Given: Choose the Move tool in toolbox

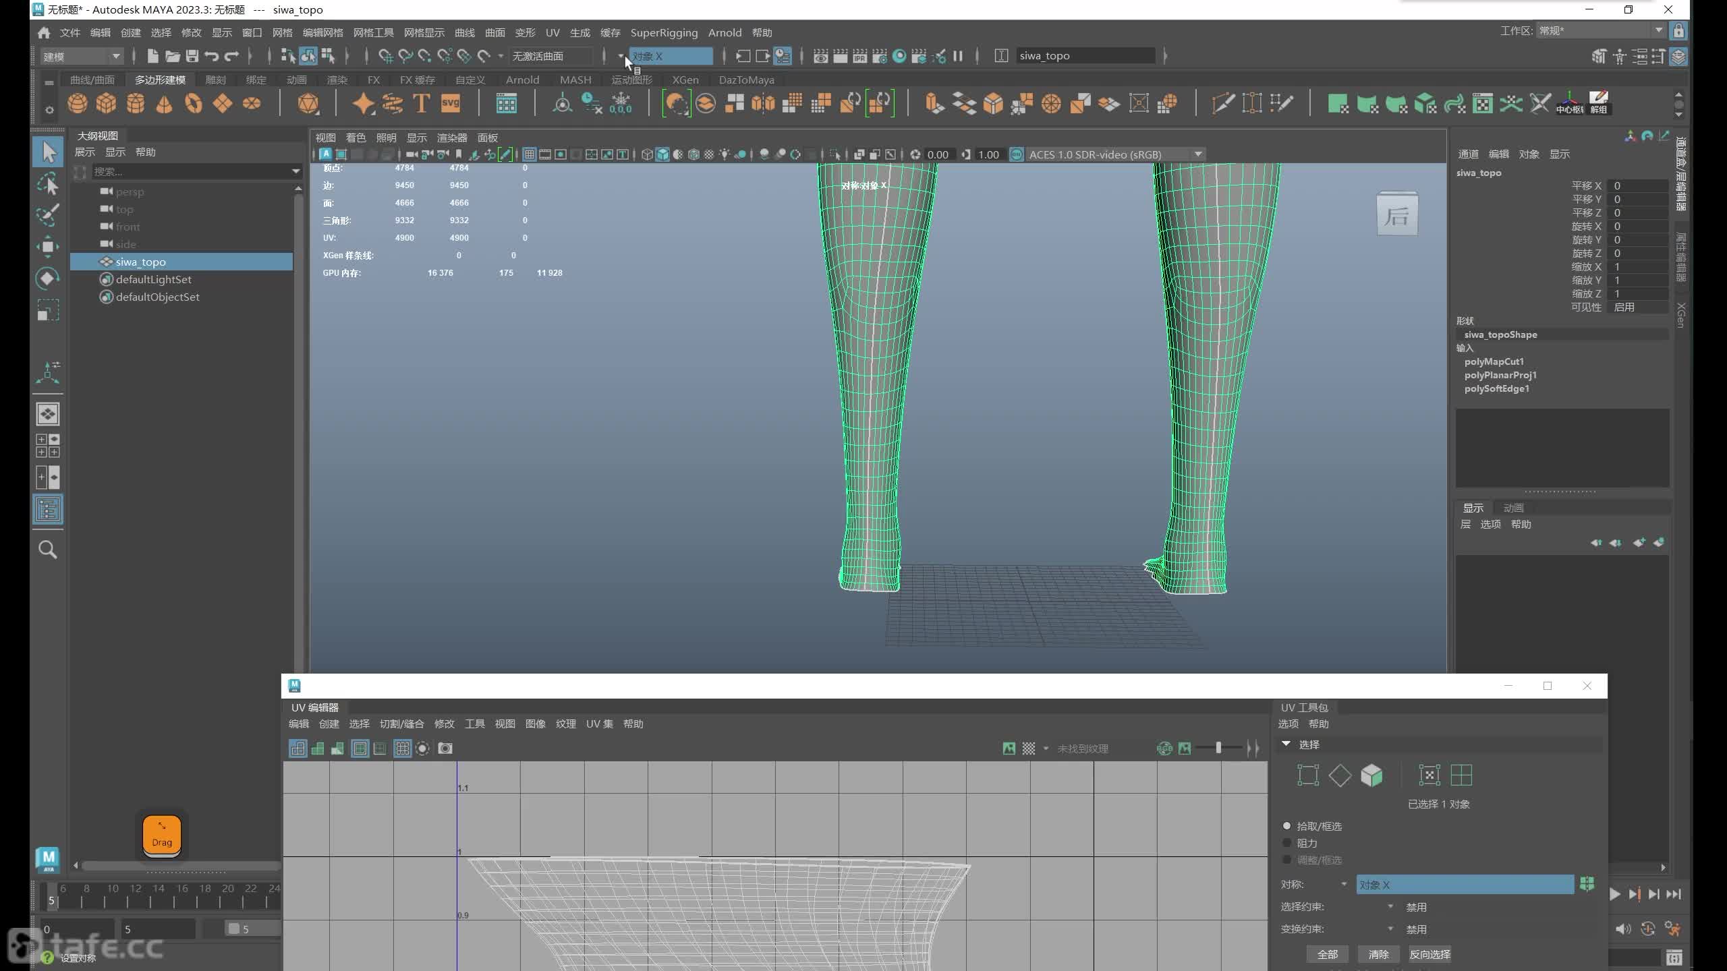Looking at the screenshot, I should click(x=48, y=247).
